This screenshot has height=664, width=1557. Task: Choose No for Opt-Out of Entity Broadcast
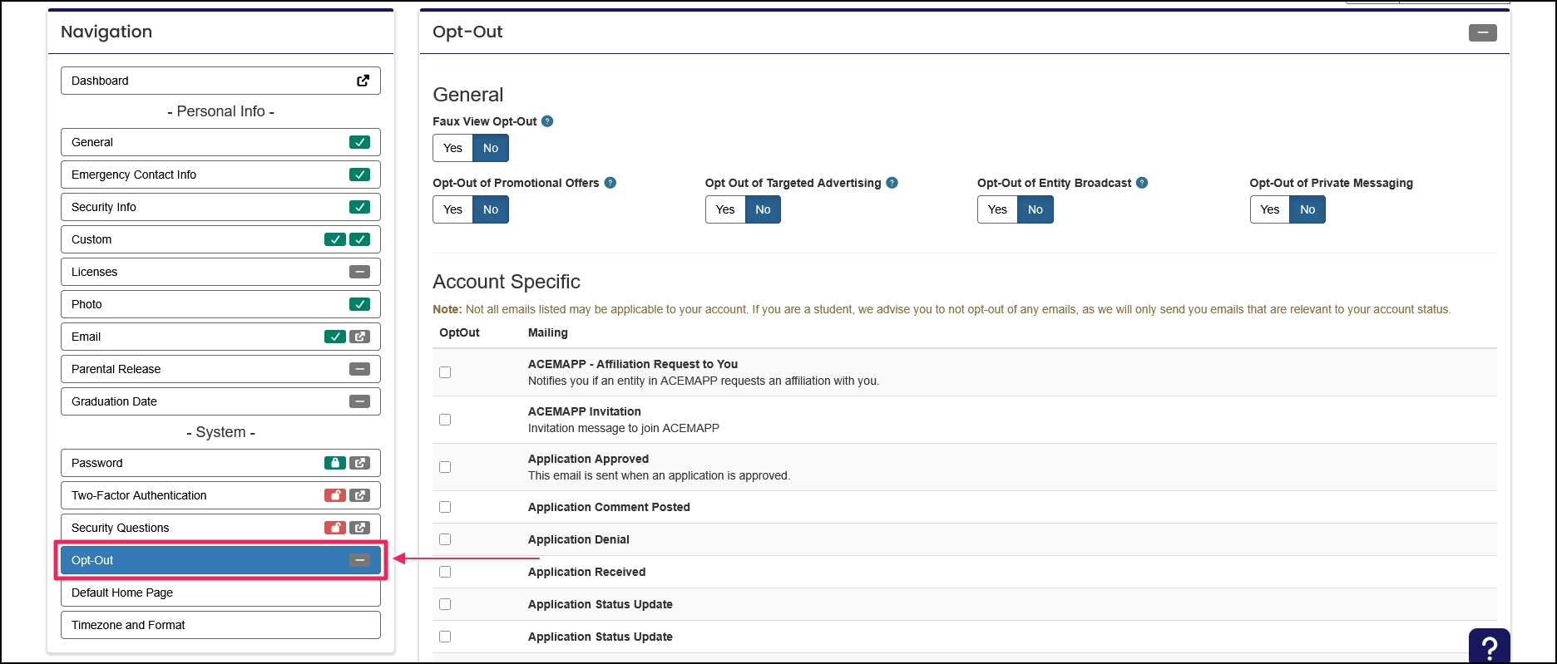tap(1036, 209)
